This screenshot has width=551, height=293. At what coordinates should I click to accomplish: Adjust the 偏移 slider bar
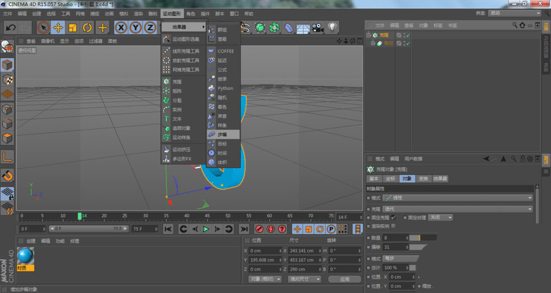(x=418, y=247)
